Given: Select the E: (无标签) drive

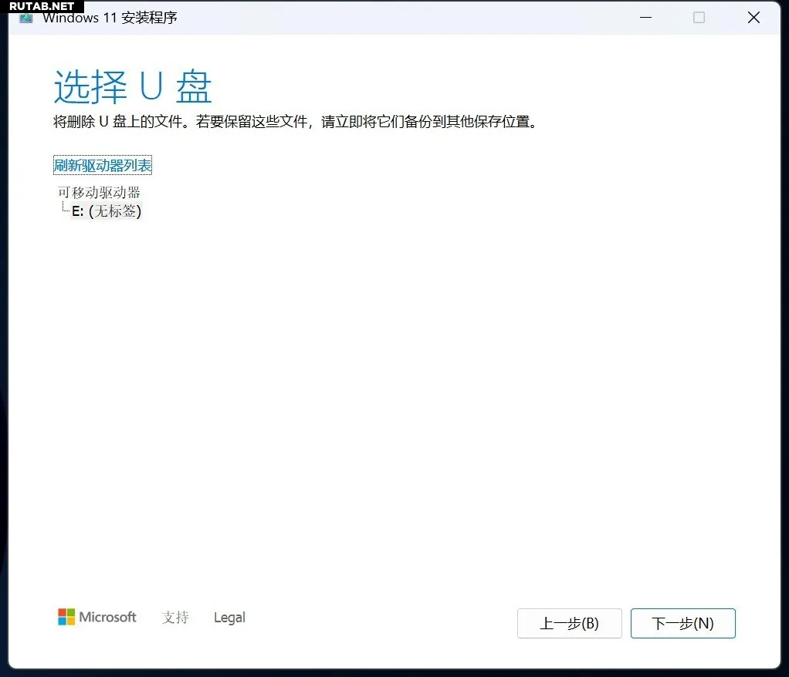Looking at the screenshot, I should [107, 211].
